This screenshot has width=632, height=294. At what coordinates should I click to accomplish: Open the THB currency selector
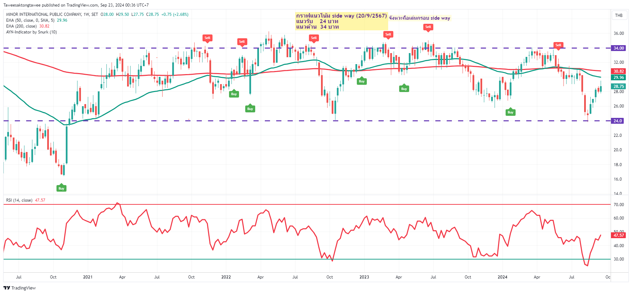(619, 15)
